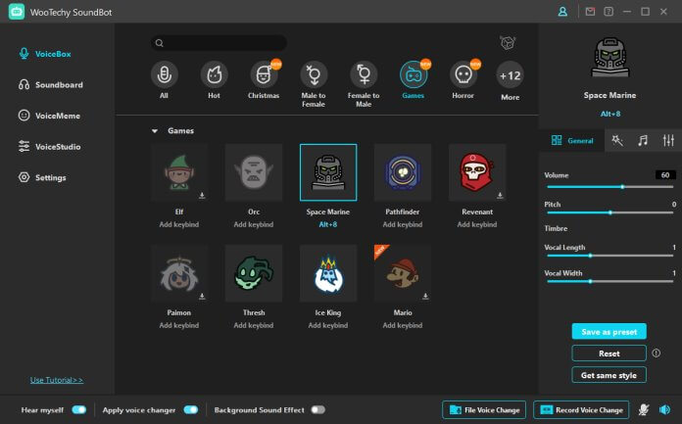Open the VoiceMeme section
The image size is (682, 424).
(49, 116)
